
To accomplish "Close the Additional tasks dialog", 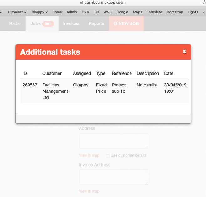I will coord(184,51).
